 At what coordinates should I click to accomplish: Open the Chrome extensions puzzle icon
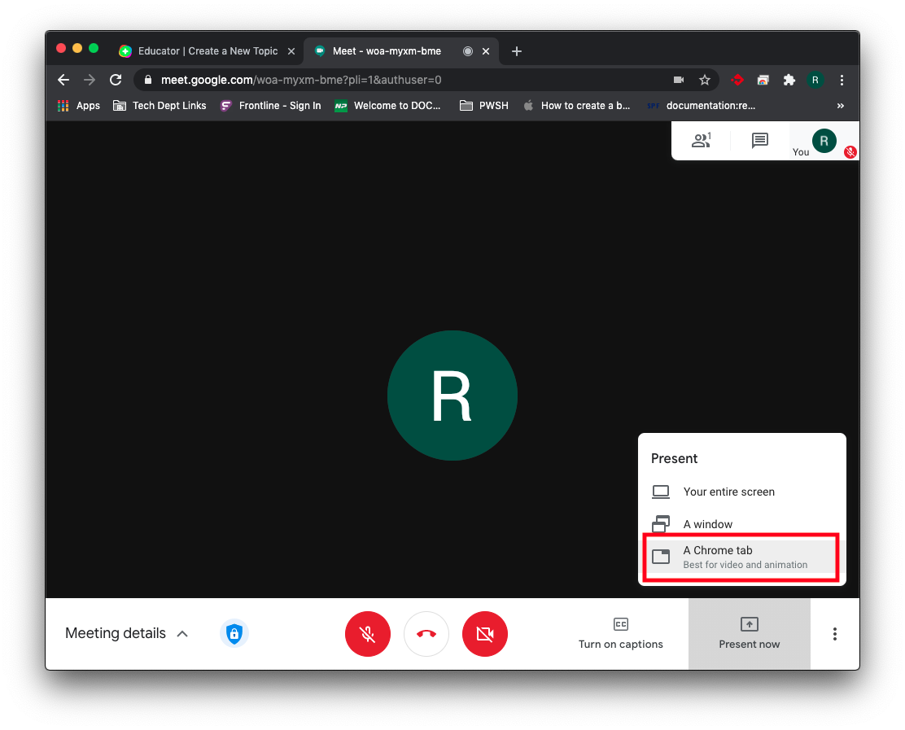pos(789,80)
